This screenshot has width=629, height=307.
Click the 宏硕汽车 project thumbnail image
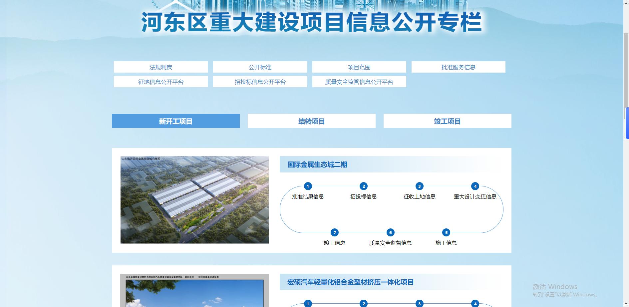pos(194,290)
